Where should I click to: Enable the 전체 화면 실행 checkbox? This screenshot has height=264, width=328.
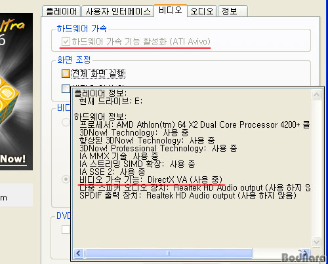click(x=66, y=73)
